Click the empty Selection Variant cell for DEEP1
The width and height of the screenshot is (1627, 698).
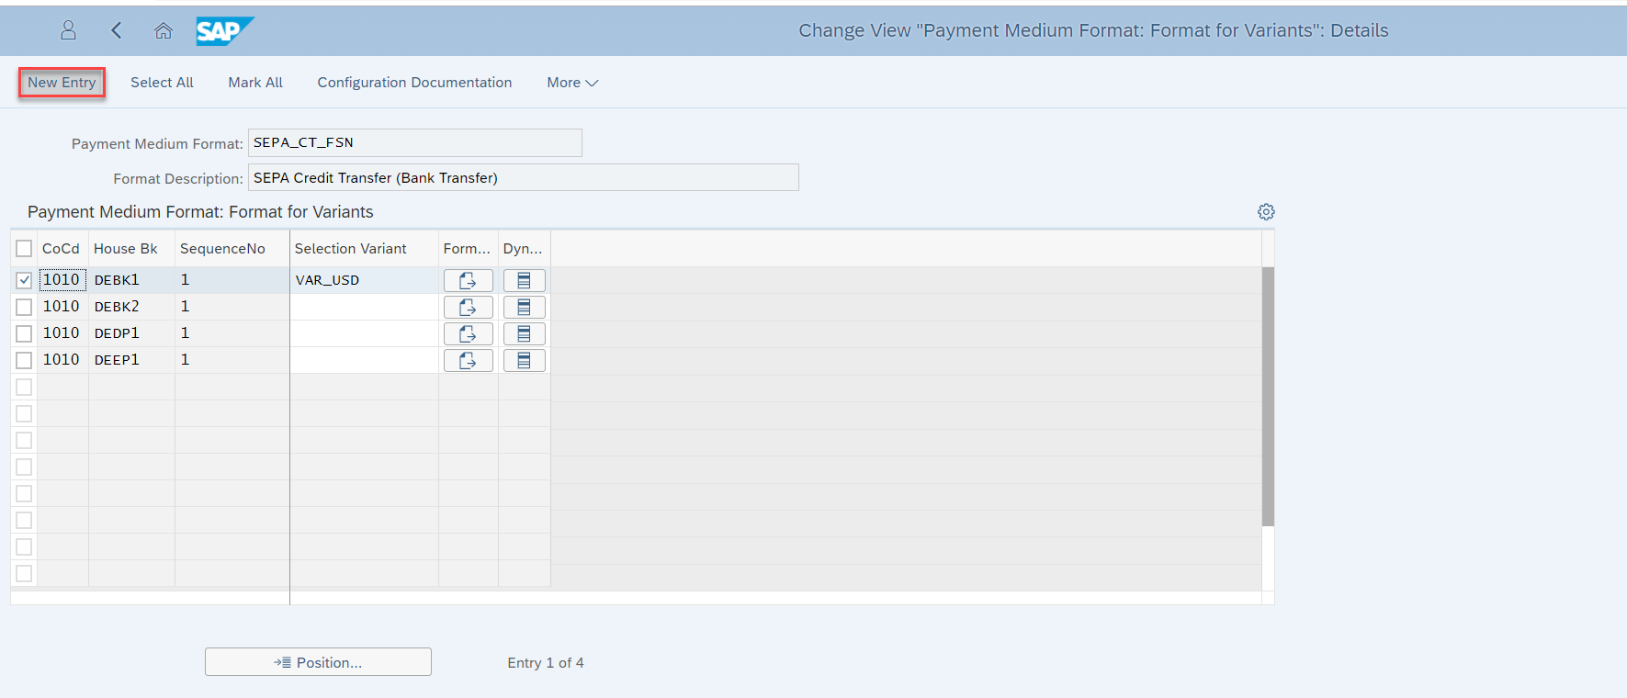364,360
